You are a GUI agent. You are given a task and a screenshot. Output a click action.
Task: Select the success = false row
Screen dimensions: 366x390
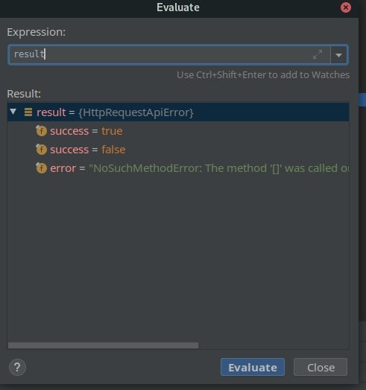pyautogui.click(x=178, y=150)
